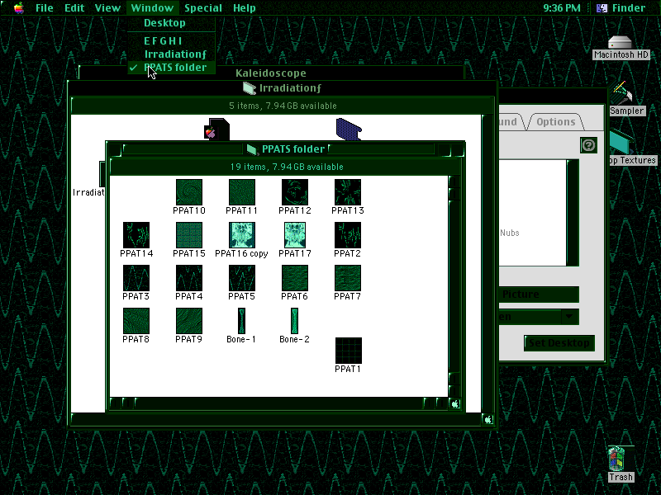Open the Special menu

[203, 7]
